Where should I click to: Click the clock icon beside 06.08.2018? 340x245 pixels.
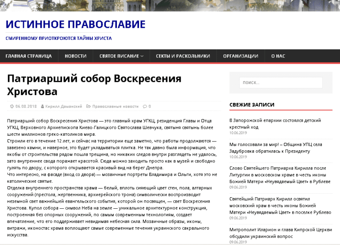pos(12,107)
